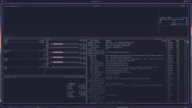Select the nautilus process row

pos(137,46)
